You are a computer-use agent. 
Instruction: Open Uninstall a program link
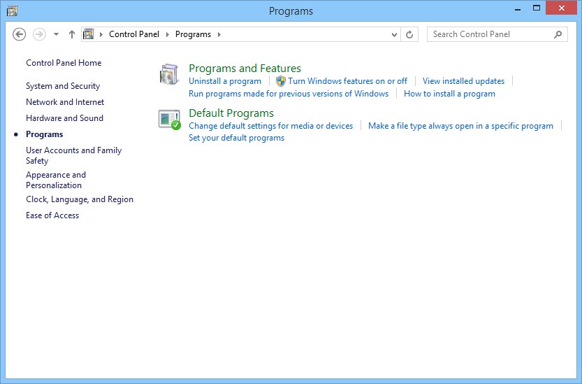tap(225, 81)
